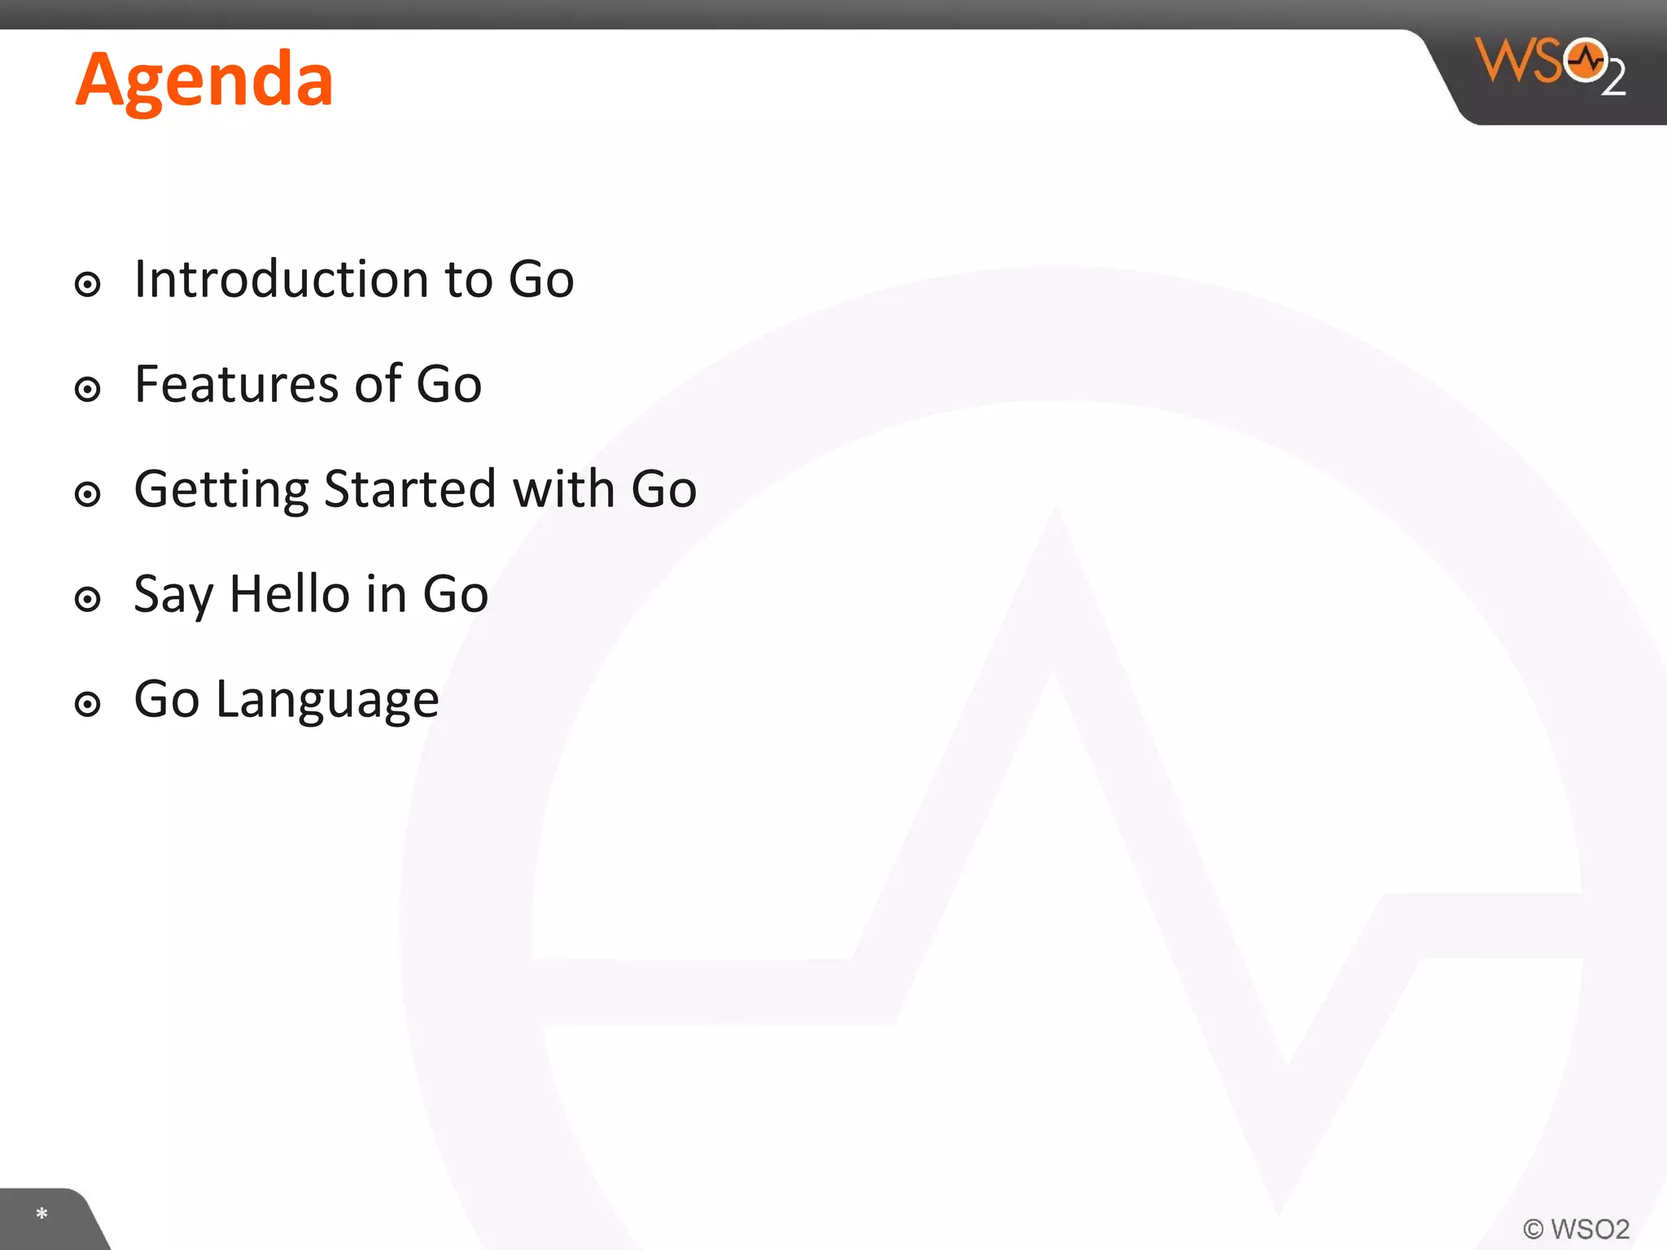
Task: Click the bullet beside Say Hello in Go
Action: pyautogui.click(x=87, y=599)
